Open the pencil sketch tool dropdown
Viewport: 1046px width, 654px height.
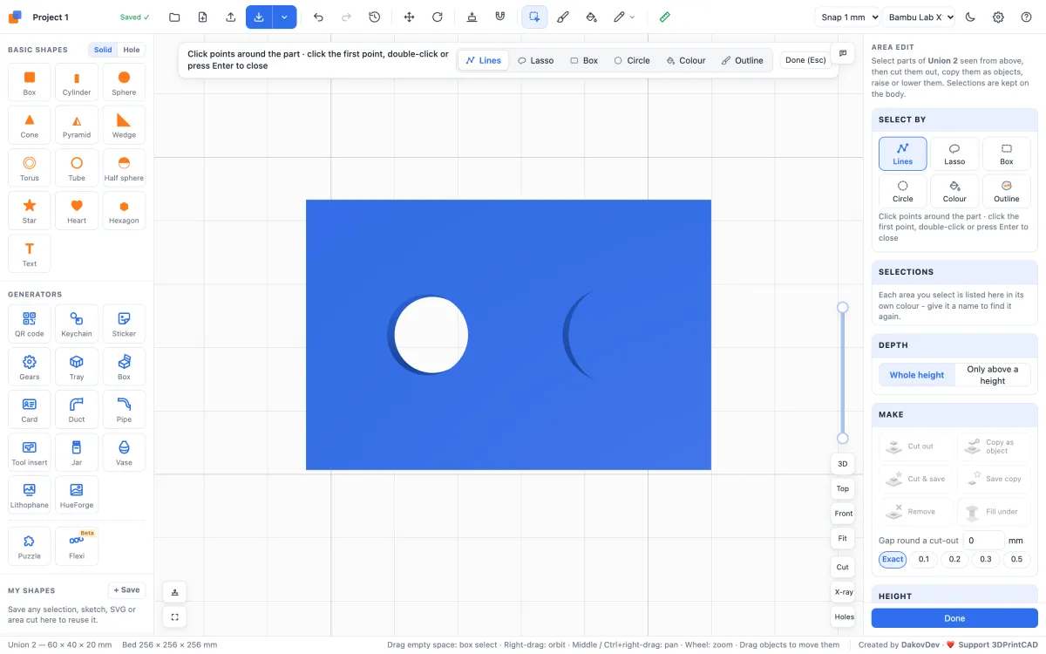pyautogui.click(x=624, y=17)
